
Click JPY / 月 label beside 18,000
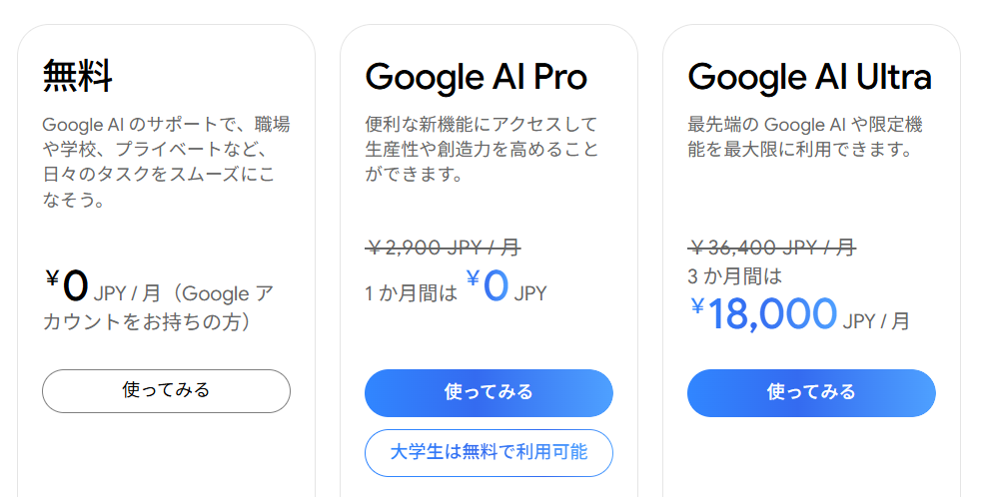876,321
